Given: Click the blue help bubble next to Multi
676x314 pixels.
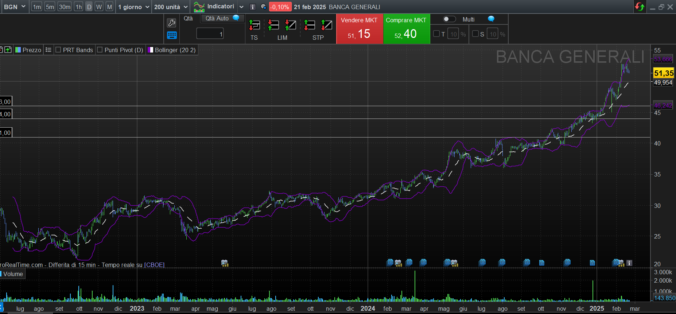Looking at the screenshot, I should click(491, 19).
